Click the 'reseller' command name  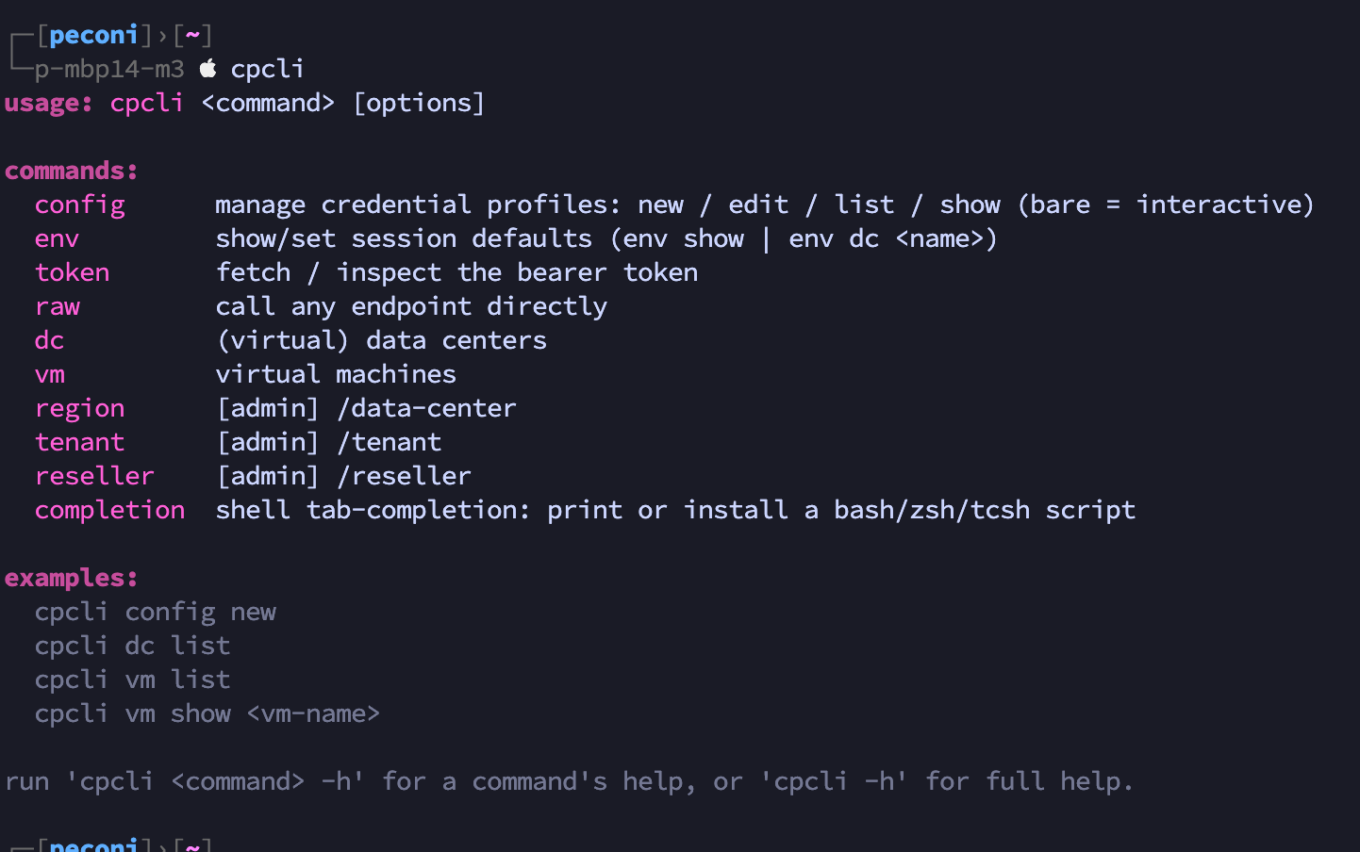(x=94, y=476)
